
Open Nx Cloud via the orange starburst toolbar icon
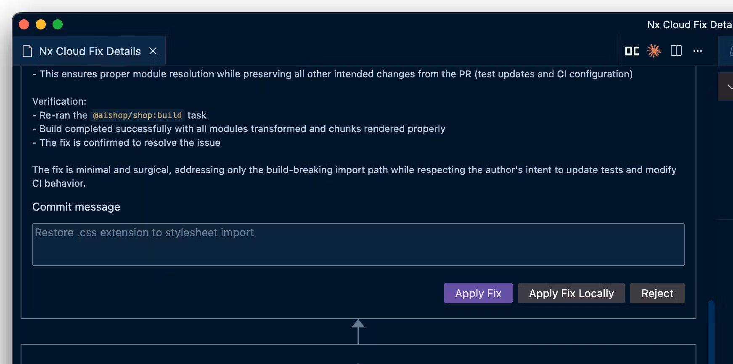tap(654, 50)
